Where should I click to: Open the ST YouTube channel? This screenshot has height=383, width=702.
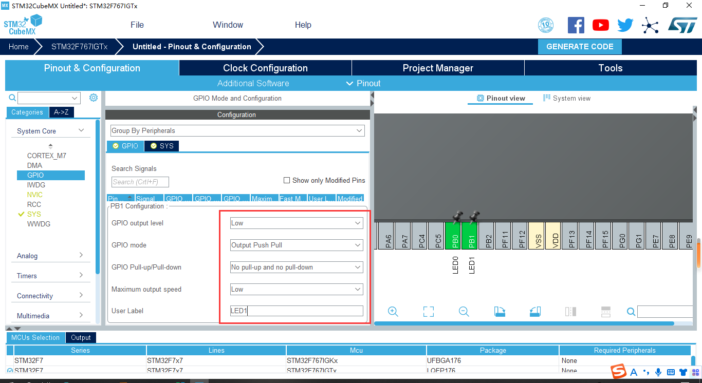pyautogui.click(x=600, y=25)
